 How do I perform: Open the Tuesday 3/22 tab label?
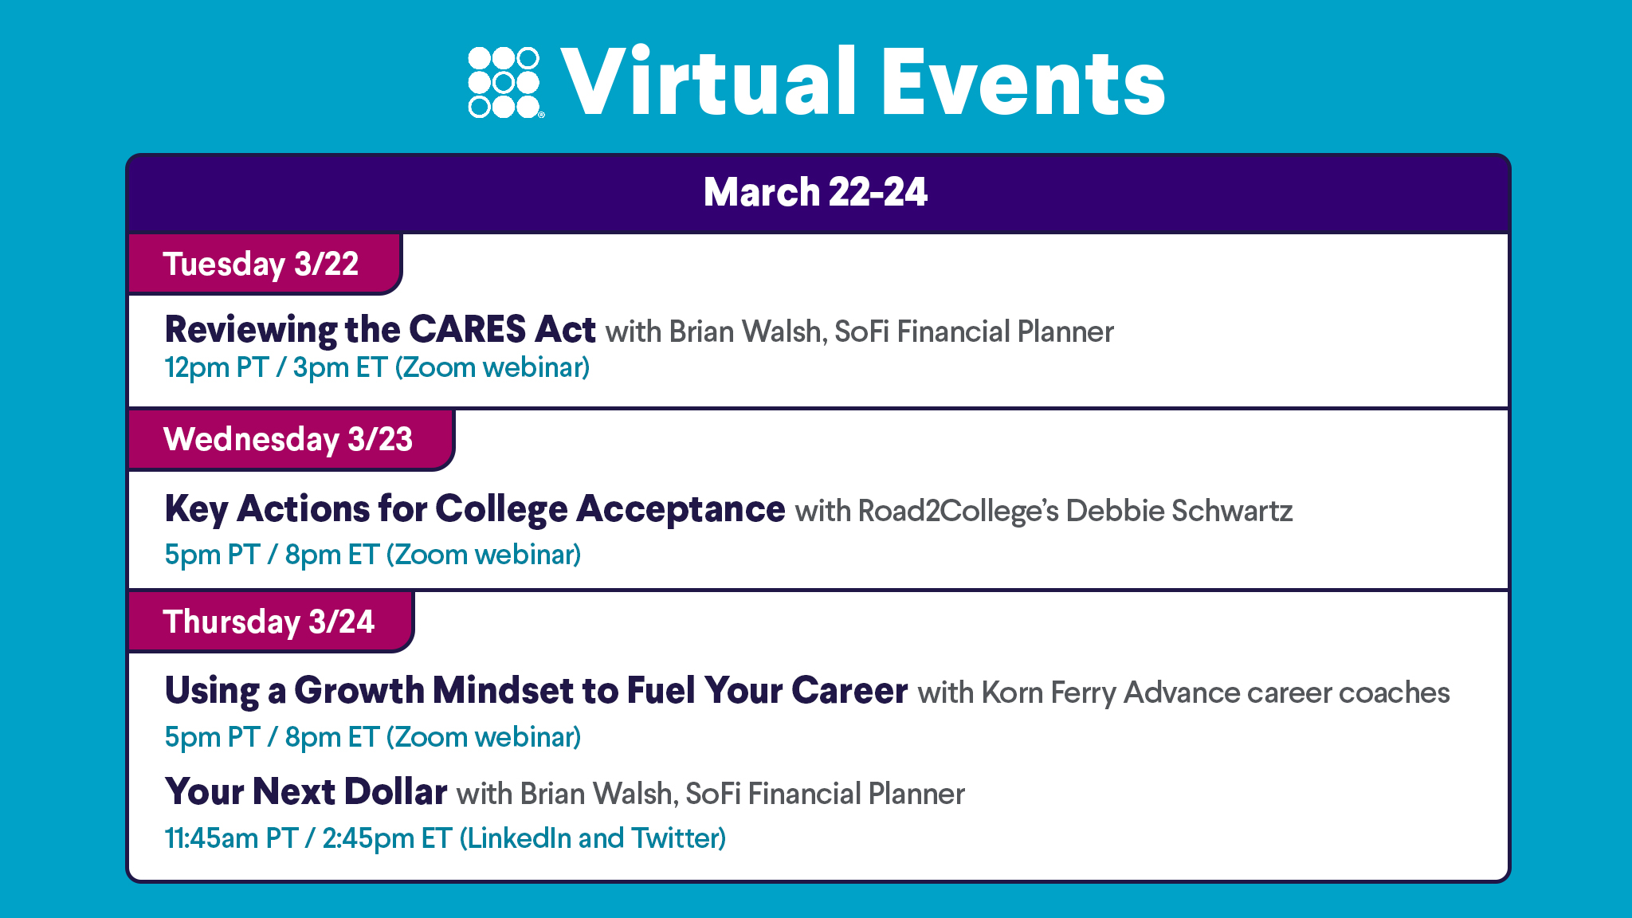[261, 264]
